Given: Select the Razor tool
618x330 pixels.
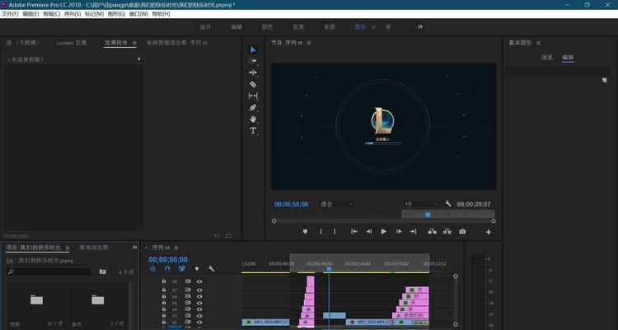Looking at the screenshot, I should click(253, 84).
